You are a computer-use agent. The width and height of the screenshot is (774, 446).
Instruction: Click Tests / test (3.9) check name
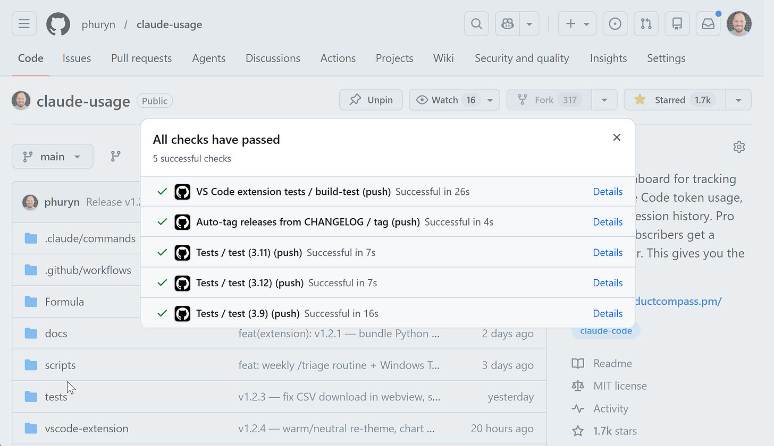coord(248,314)
